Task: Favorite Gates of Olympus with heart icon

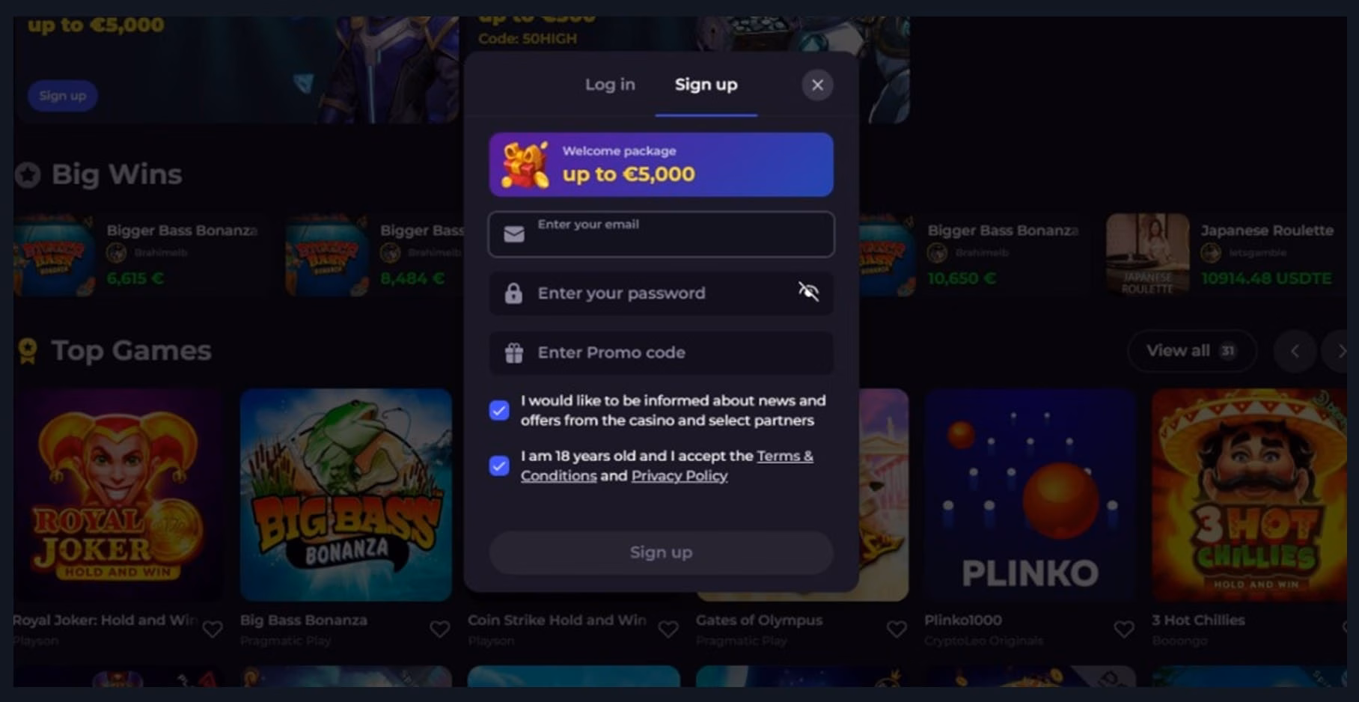Action: pyautogui.click(x=897, y=629)
